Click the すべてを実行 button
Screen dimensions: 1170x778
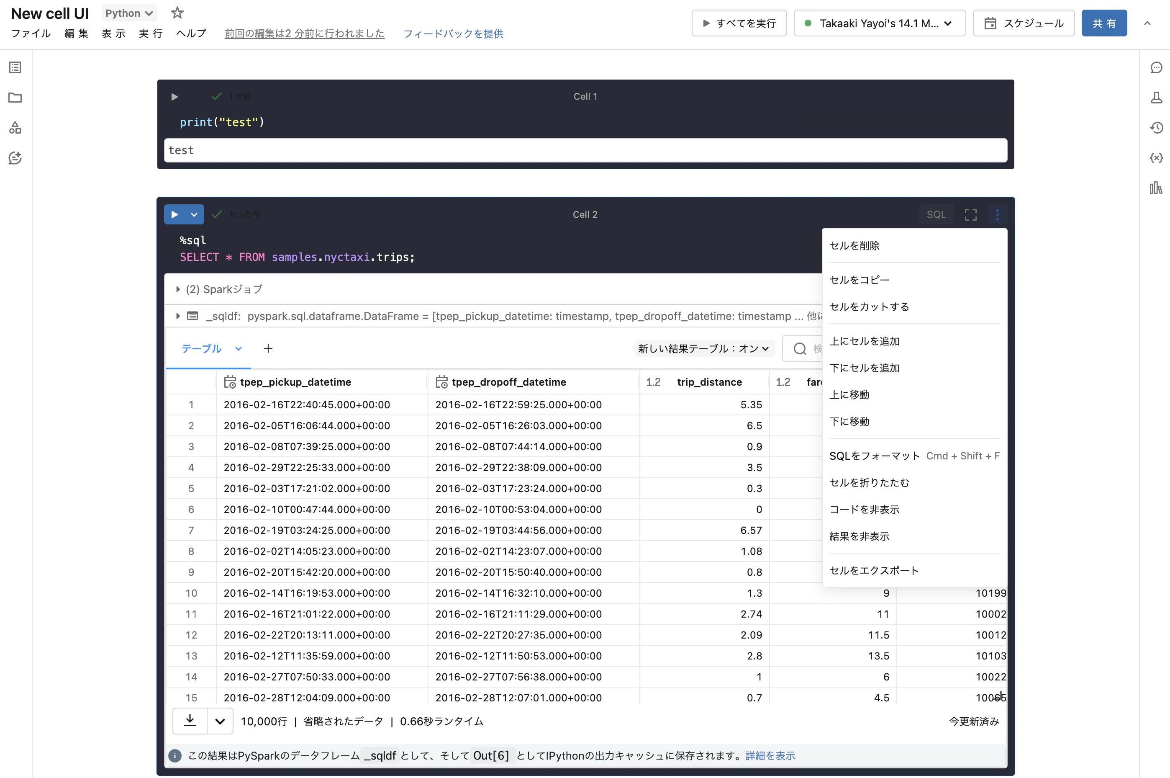coord(739,23)
